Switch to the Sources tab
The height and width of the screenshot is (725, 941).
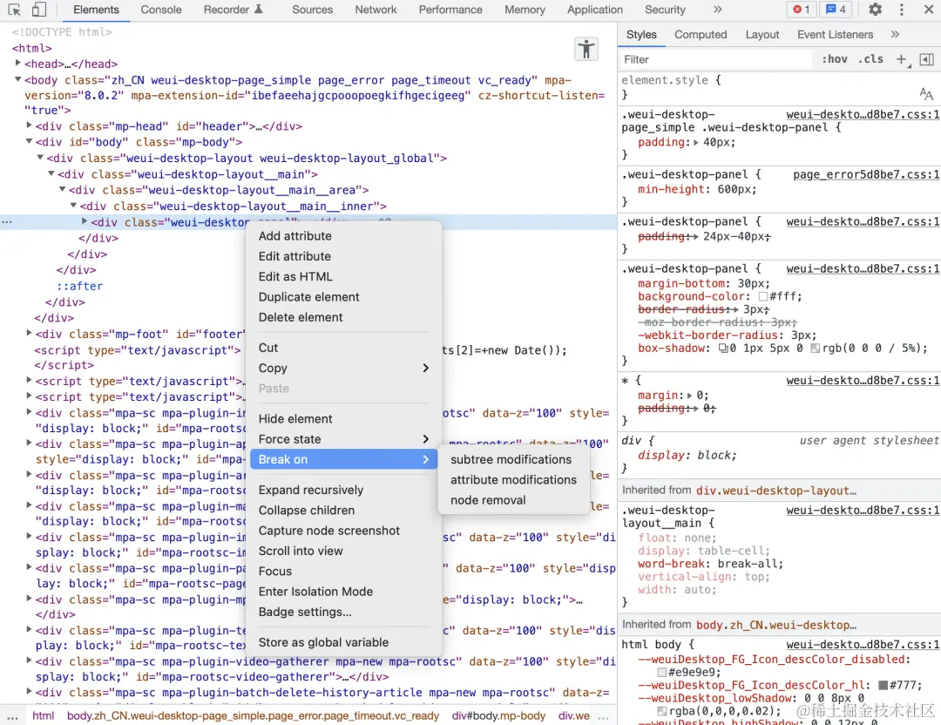coord(312,10)
